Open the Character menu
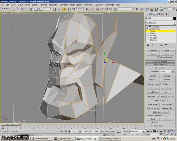The image size is (177, 141). 53,5
